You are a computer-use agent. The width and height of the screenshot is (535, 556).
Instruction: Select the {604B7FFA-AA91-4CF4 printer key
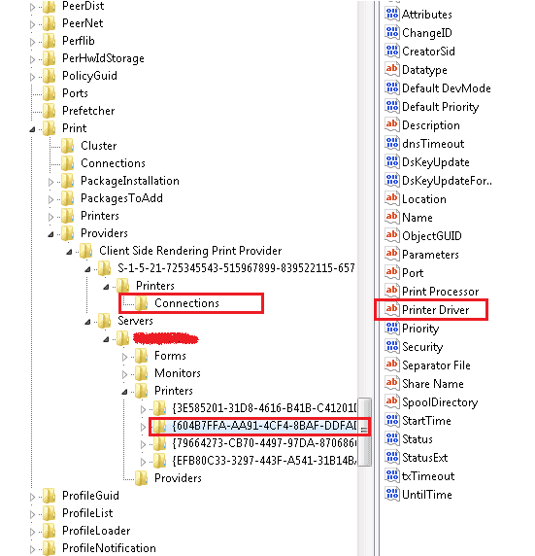tap(264, 426)
